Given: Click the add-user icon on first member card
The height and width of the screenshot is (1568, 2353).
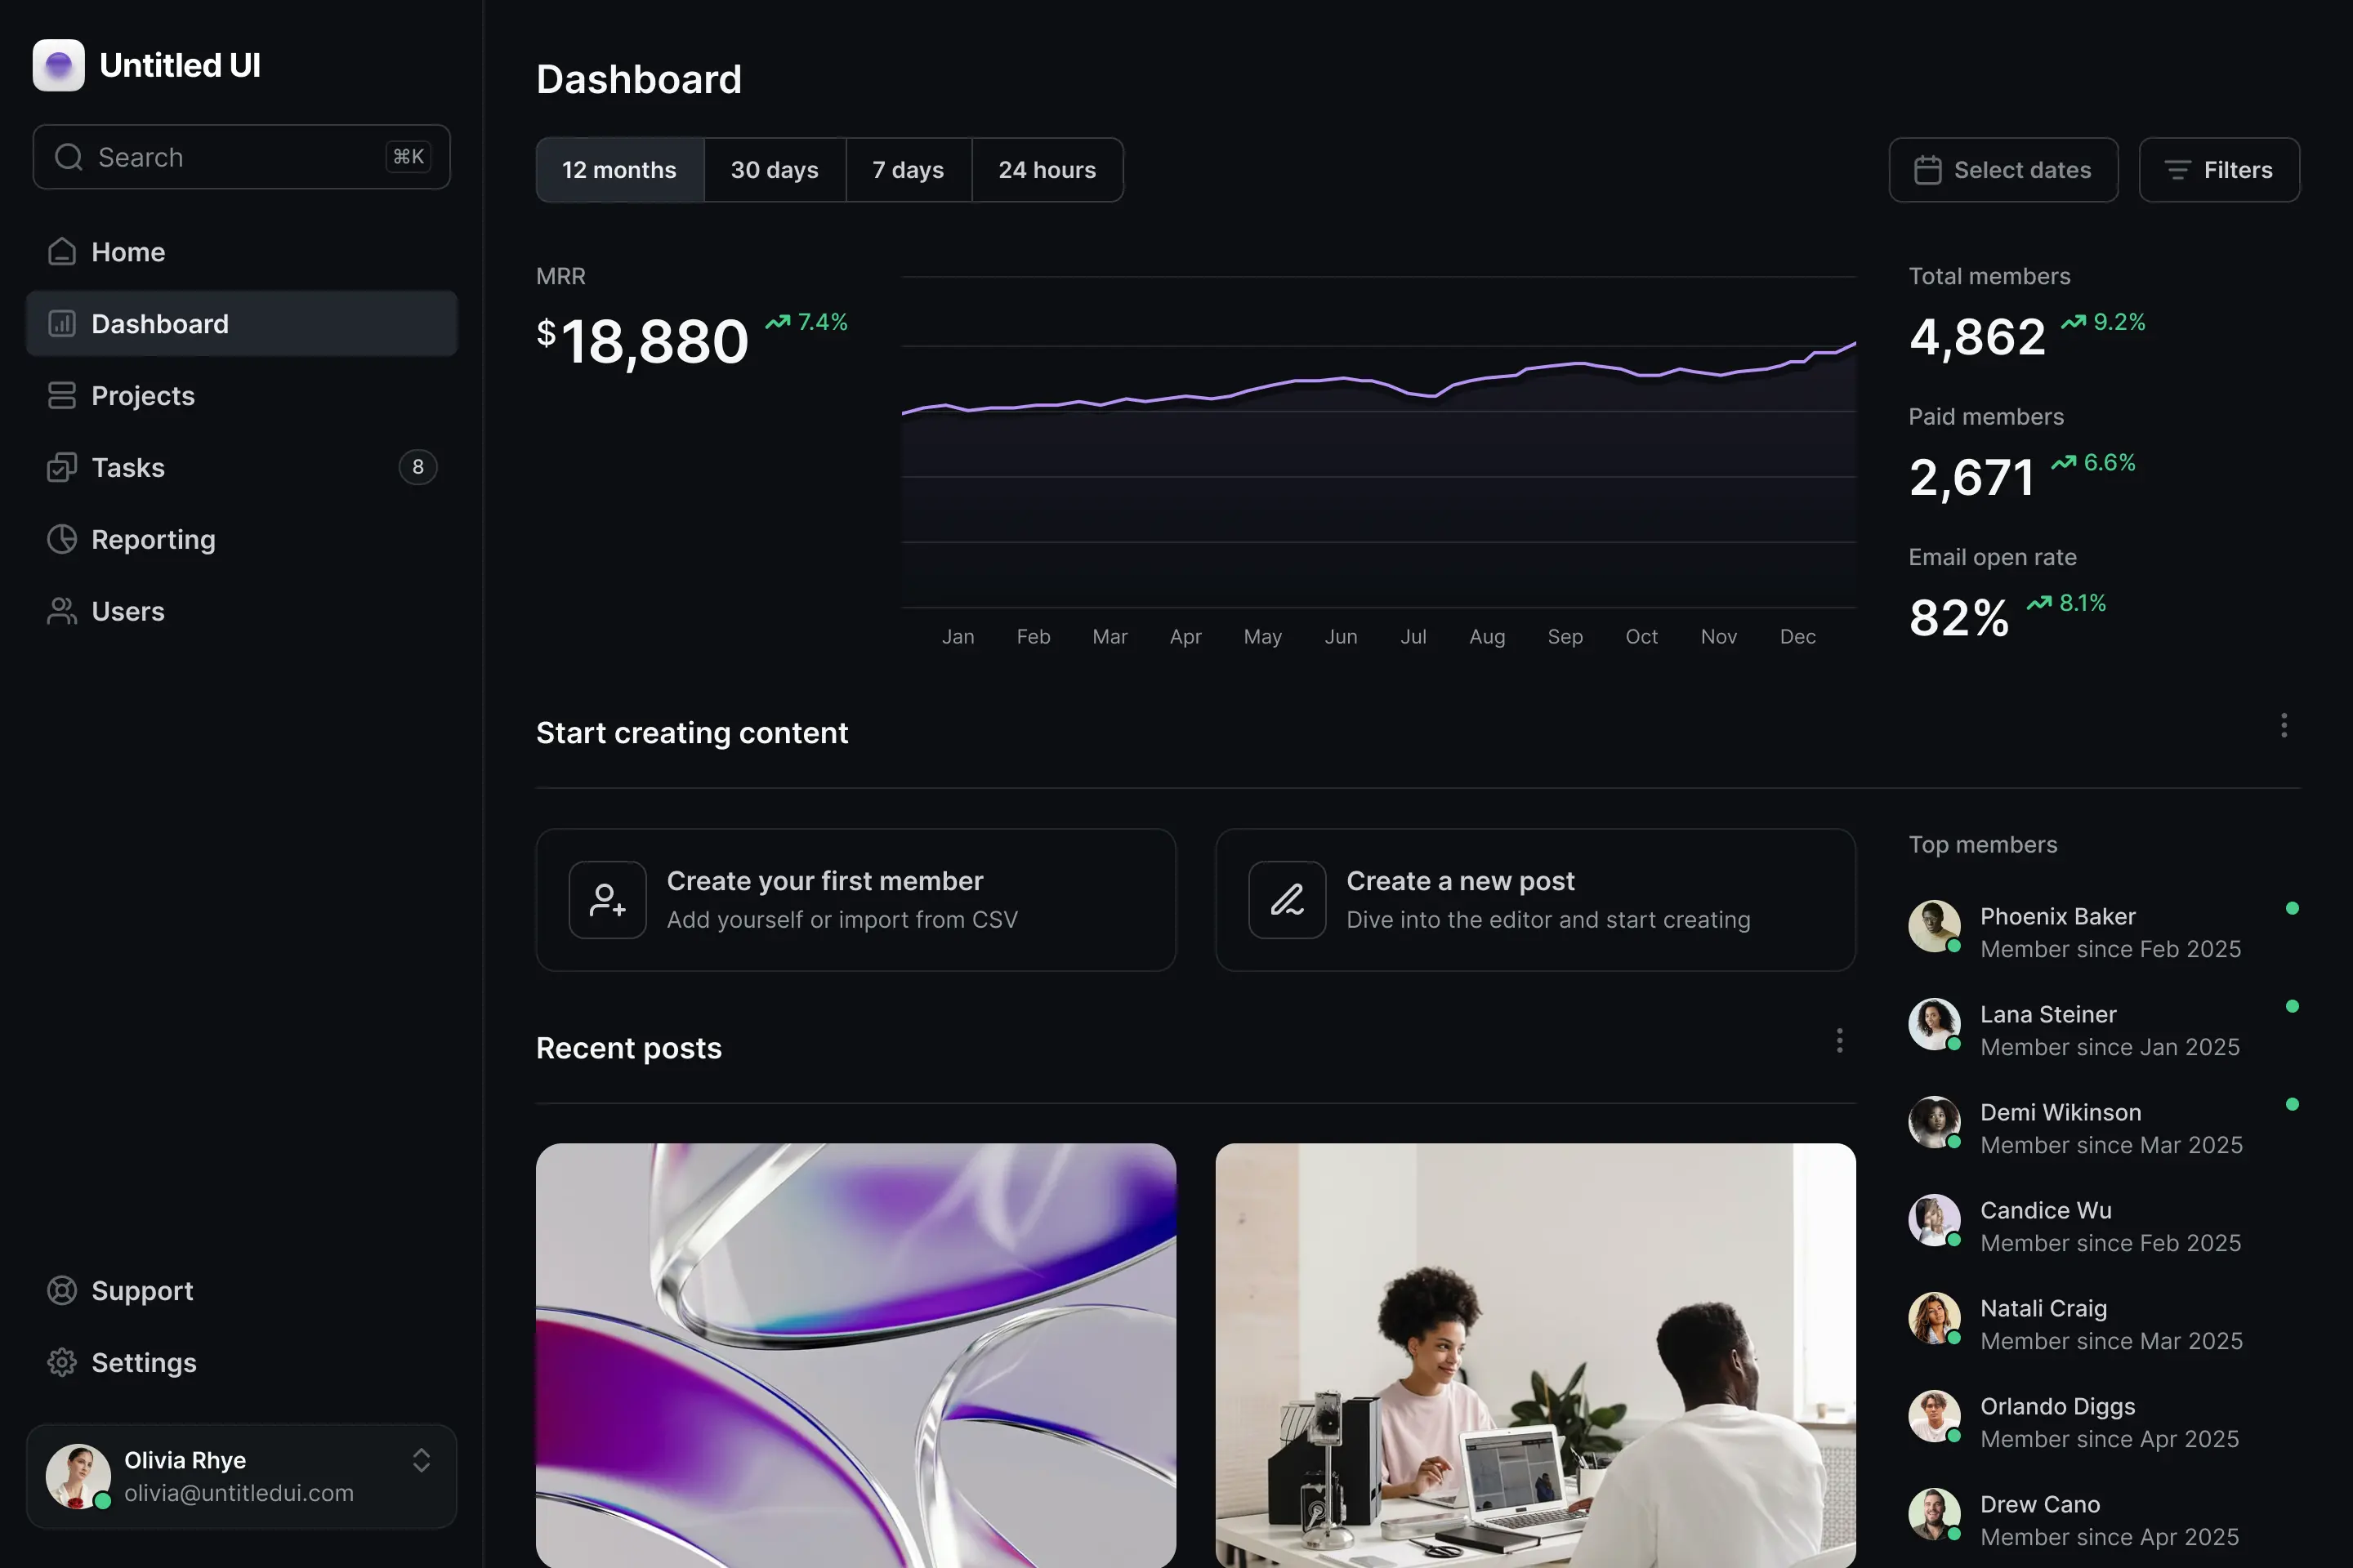Looking at the screenshot, I should (x=607, y=900).
